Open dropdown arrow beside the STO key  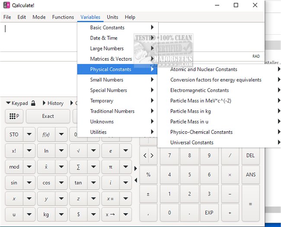coord(29,134)
